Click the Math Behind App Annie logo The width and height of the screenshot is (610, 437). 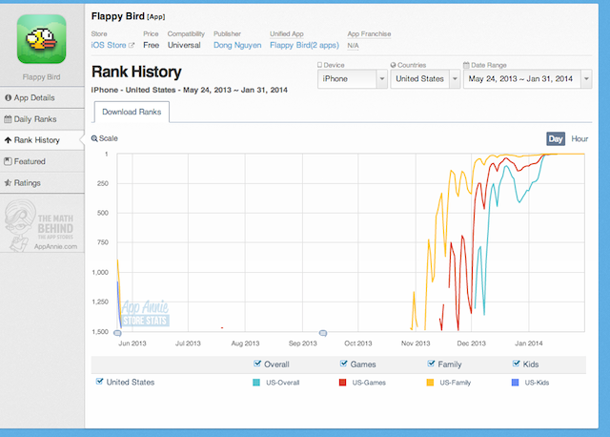coord(41,227)
